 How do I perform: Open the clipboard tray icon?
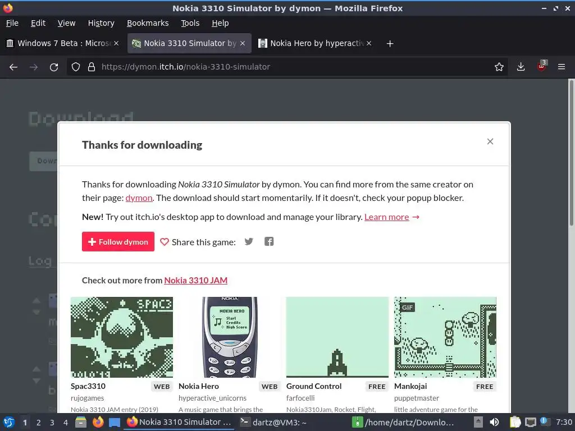pos(515,422)
